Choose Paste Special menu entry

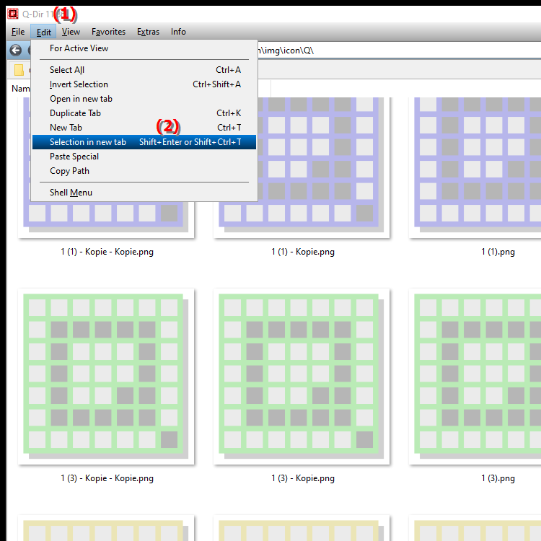(144, 157)
